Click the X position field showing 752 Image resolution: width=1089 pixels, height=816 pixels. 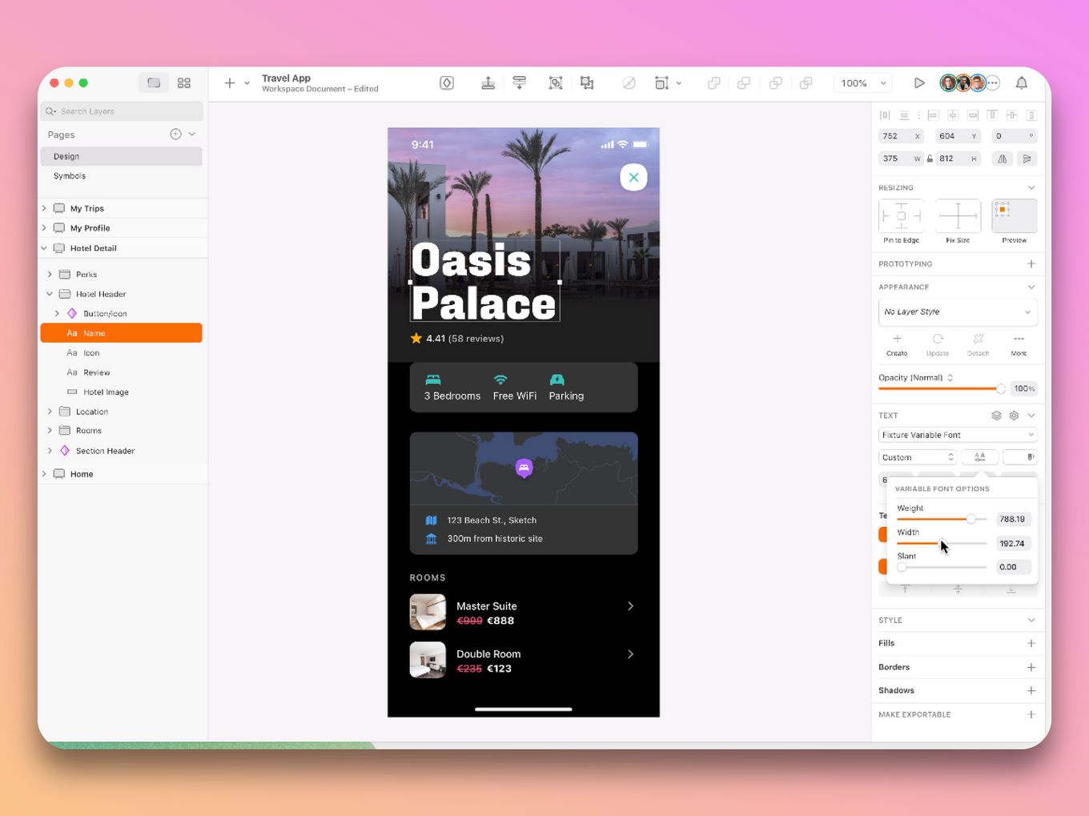(x=901, y=136)
